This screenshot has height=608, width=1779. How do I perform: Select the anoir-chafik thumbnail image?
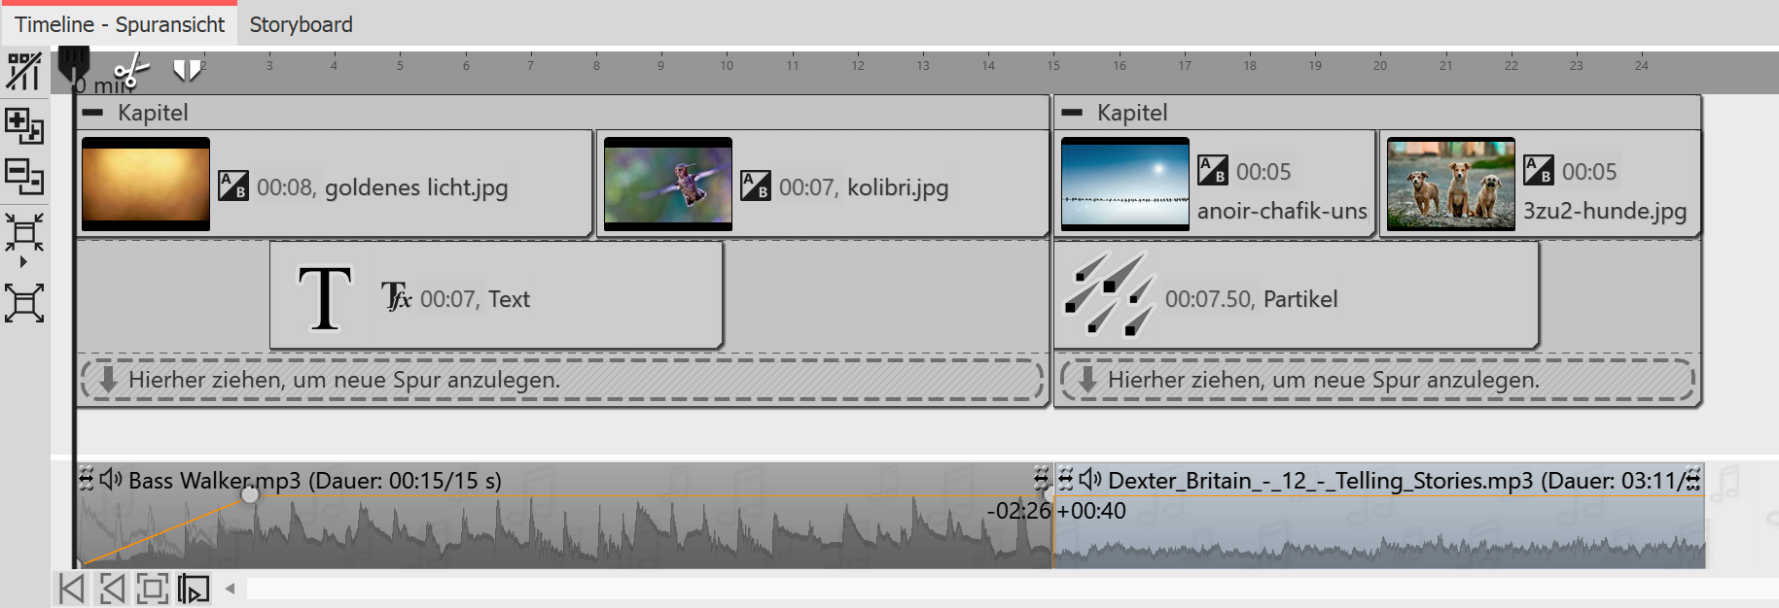click(1125, 184)
